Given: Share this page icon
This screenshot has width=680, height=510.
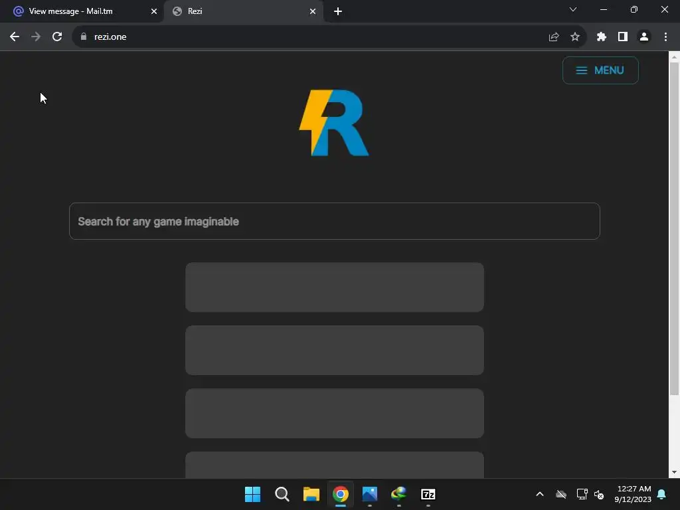Looking at the screenshot, I should coord(554,37).
